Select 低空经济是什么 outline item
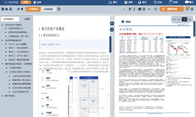This screenshot has width=196, height=117. [x=16, y=29]
